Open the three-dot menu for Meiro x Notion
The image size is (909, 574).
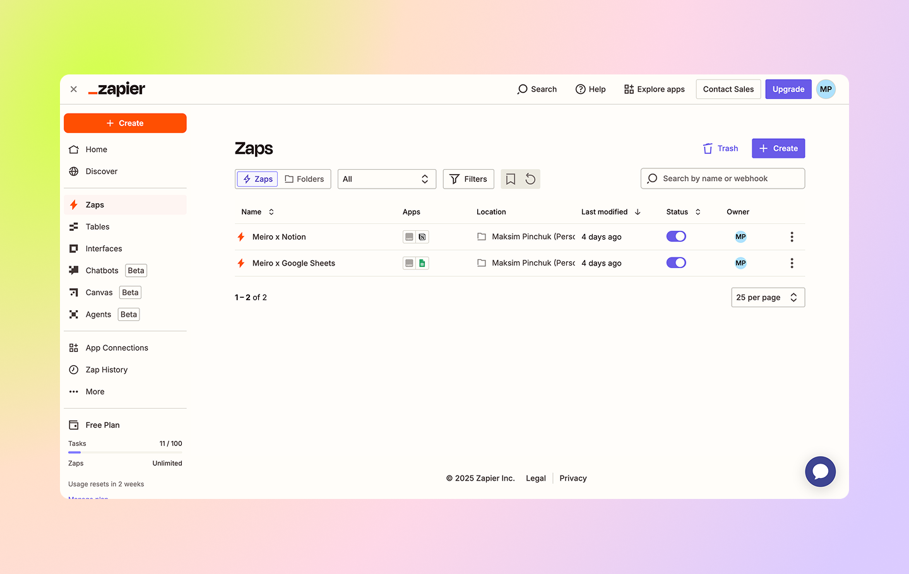[x=792, y=237]
